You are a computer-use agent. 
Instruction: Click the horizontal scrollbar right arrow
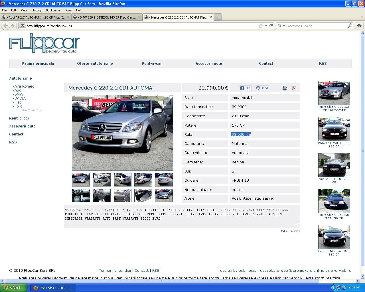(358, 281)
